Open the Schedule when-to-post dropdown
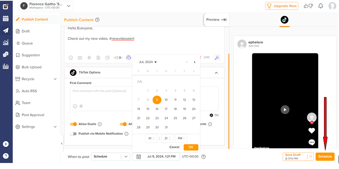Viewport: 339px width, 169px height. pos(110,157)
